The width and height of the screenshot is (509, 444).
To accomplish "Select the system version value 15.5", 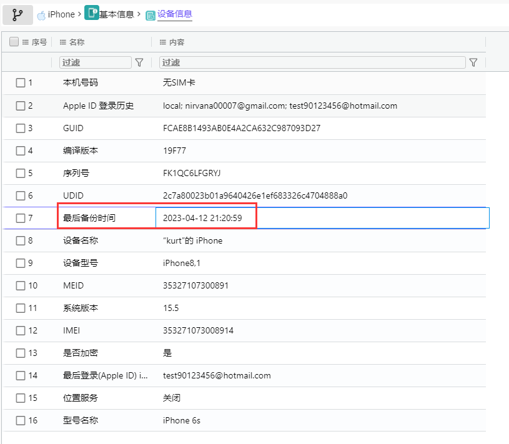I will [170, 308].
